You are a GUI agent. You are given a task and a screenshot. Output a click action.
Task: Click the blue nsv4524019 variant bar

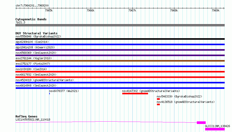tap(120, 83)
